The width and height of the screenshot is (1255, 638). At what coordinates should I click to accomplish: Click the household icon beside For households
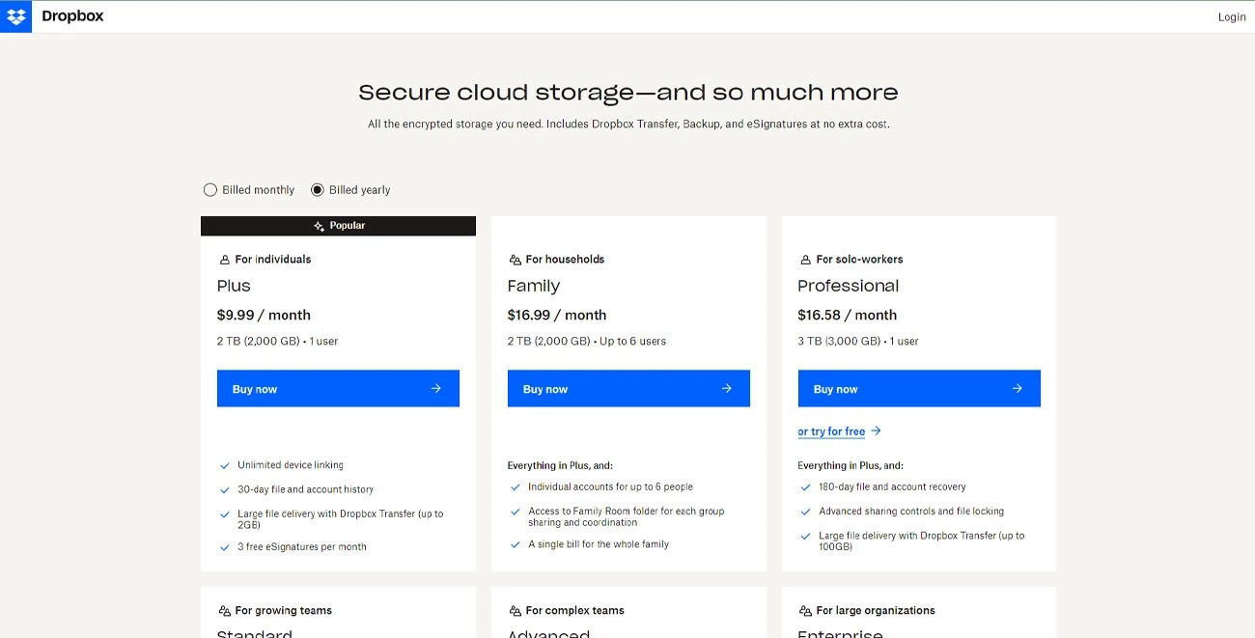[x=515, y=259]
